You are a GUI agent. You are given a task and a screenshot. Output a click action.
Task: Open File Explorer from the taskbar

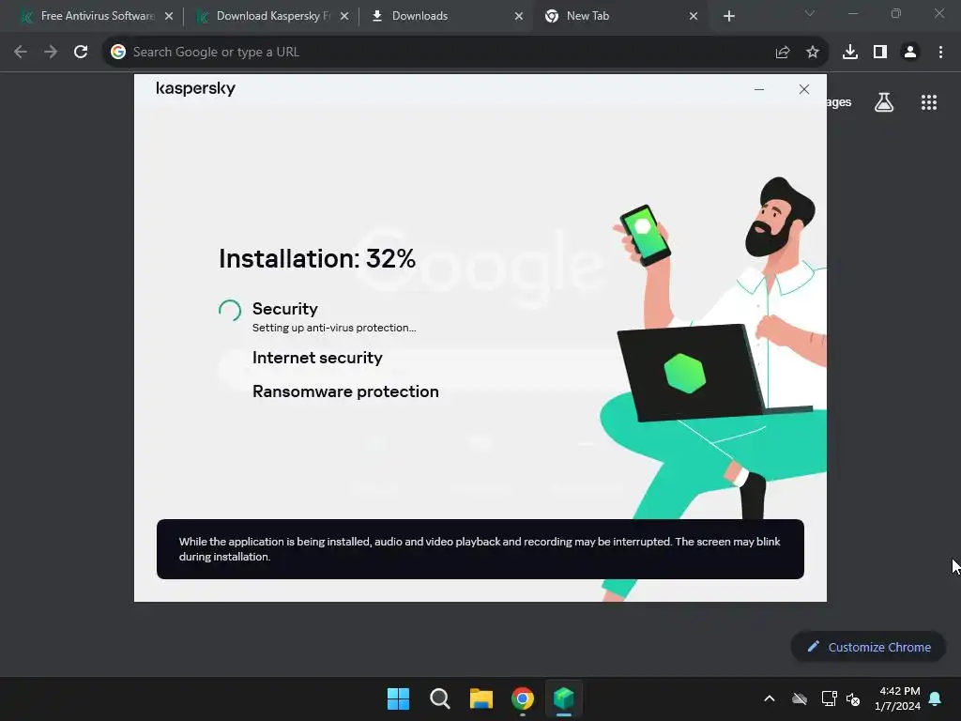[481, 698]
